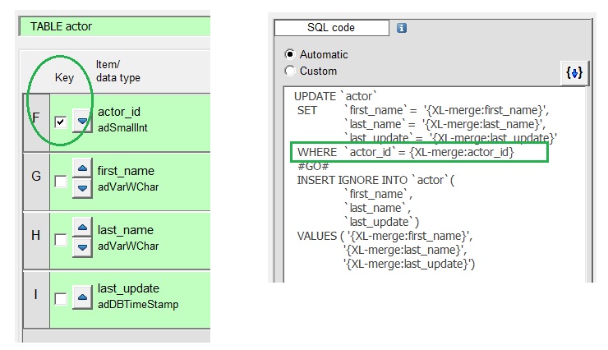Click the info icon next to SQL code
Screen dimensions: 608x350
(401, 28)
